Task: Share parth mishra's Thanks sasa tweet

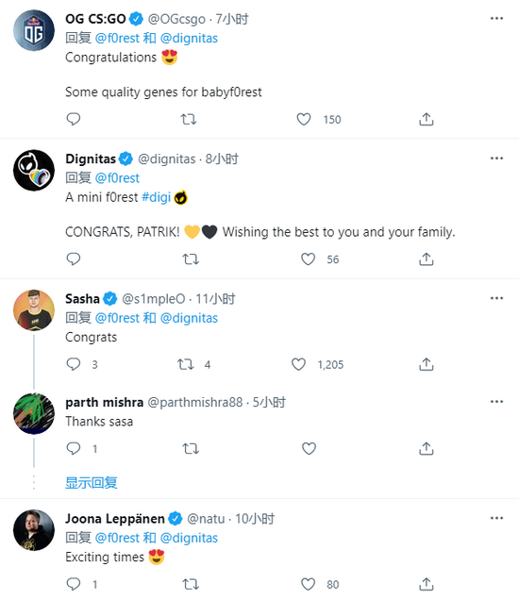Action: (426, 448)
